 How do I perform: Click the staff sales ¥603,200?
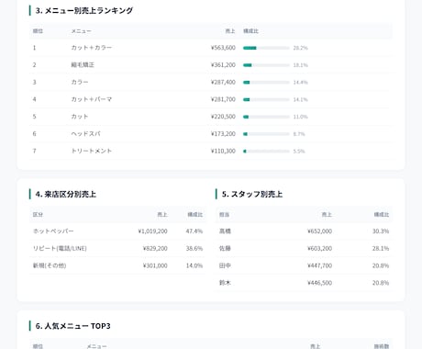(319, 248)
